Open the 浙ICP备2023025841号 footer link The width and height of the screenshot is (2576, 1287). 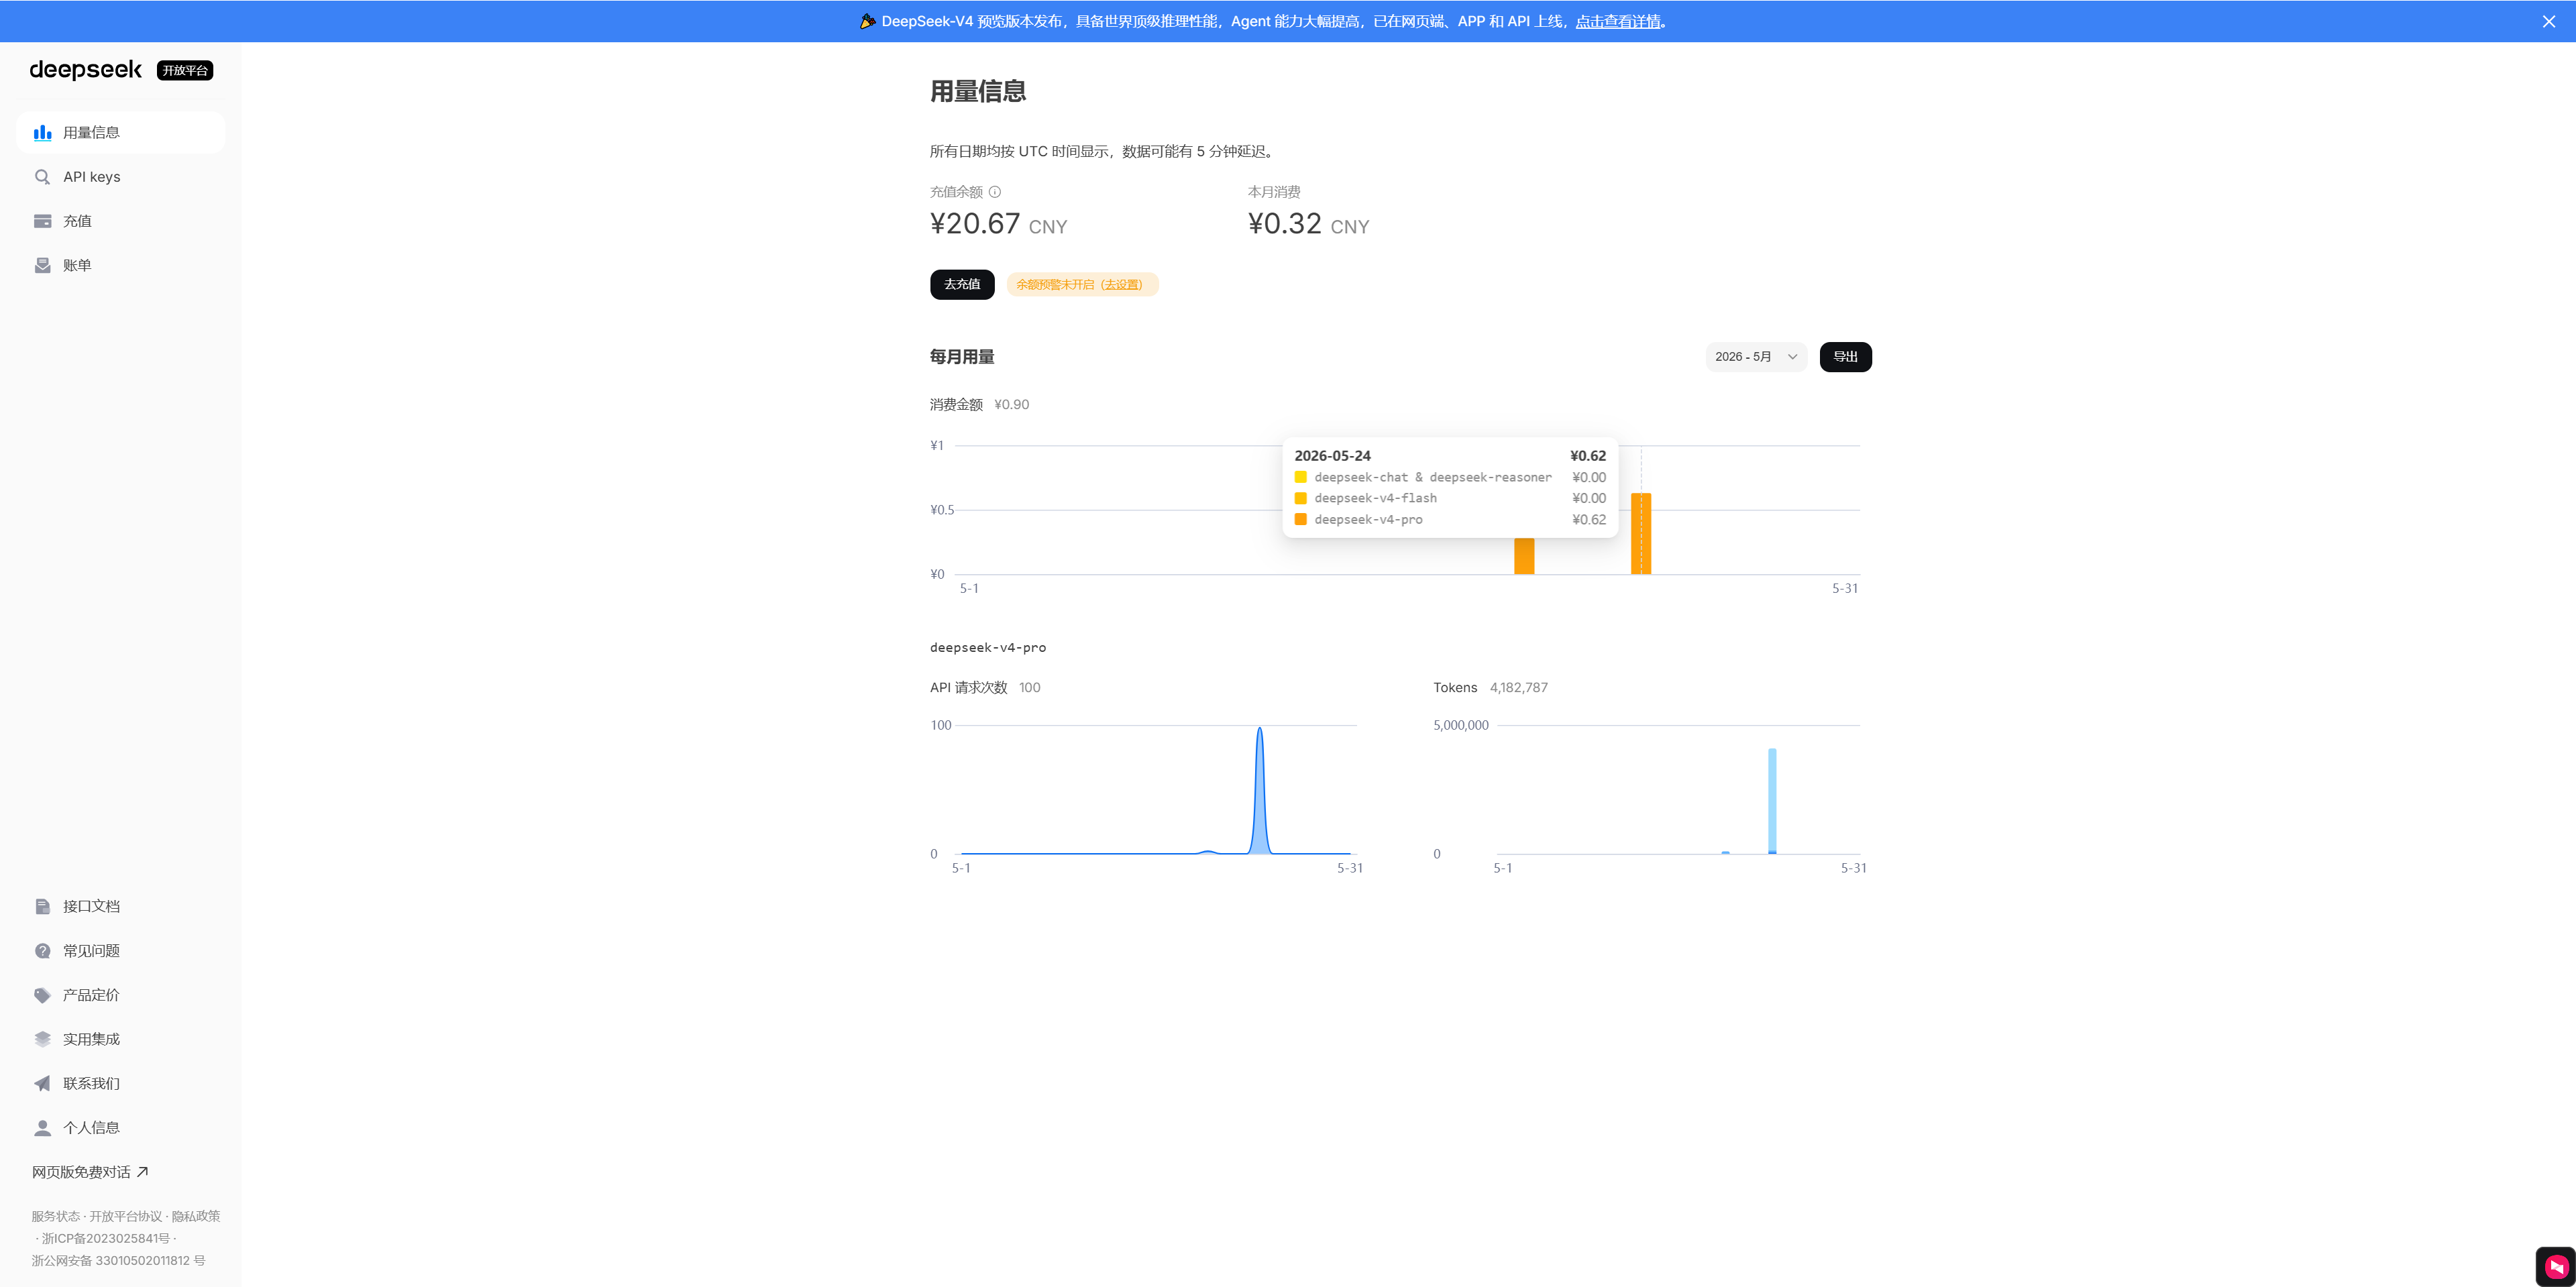click(x=105, y=1238)
